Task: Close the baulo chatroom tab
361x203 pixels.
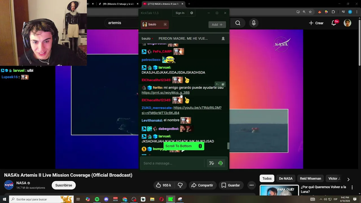Action: [165, 25]
